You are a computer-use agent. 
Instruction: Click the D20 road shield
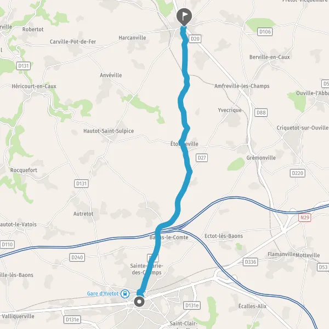point(195,39)
